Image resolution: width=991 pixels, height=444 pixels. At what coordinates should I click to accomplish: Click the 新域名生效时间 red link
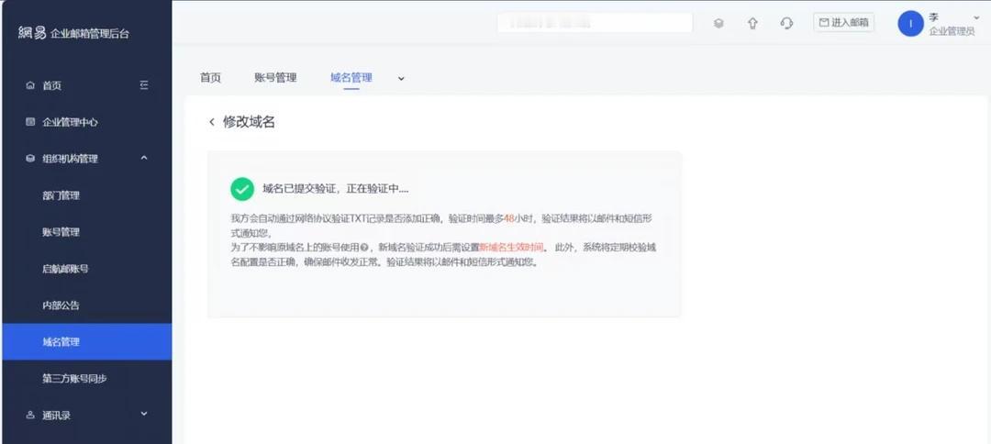[511, 248]
